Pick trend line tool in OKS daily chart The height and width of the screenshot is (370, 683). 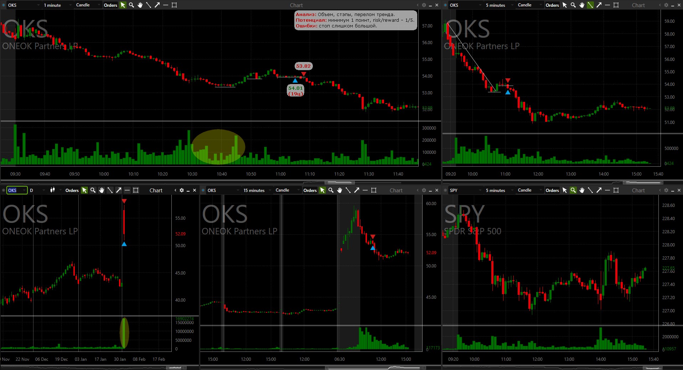coord(110,190)
